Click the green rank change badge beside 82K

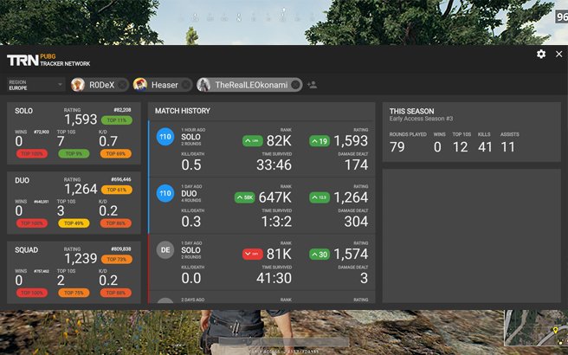pyautogui.click(x=253, y=141)
